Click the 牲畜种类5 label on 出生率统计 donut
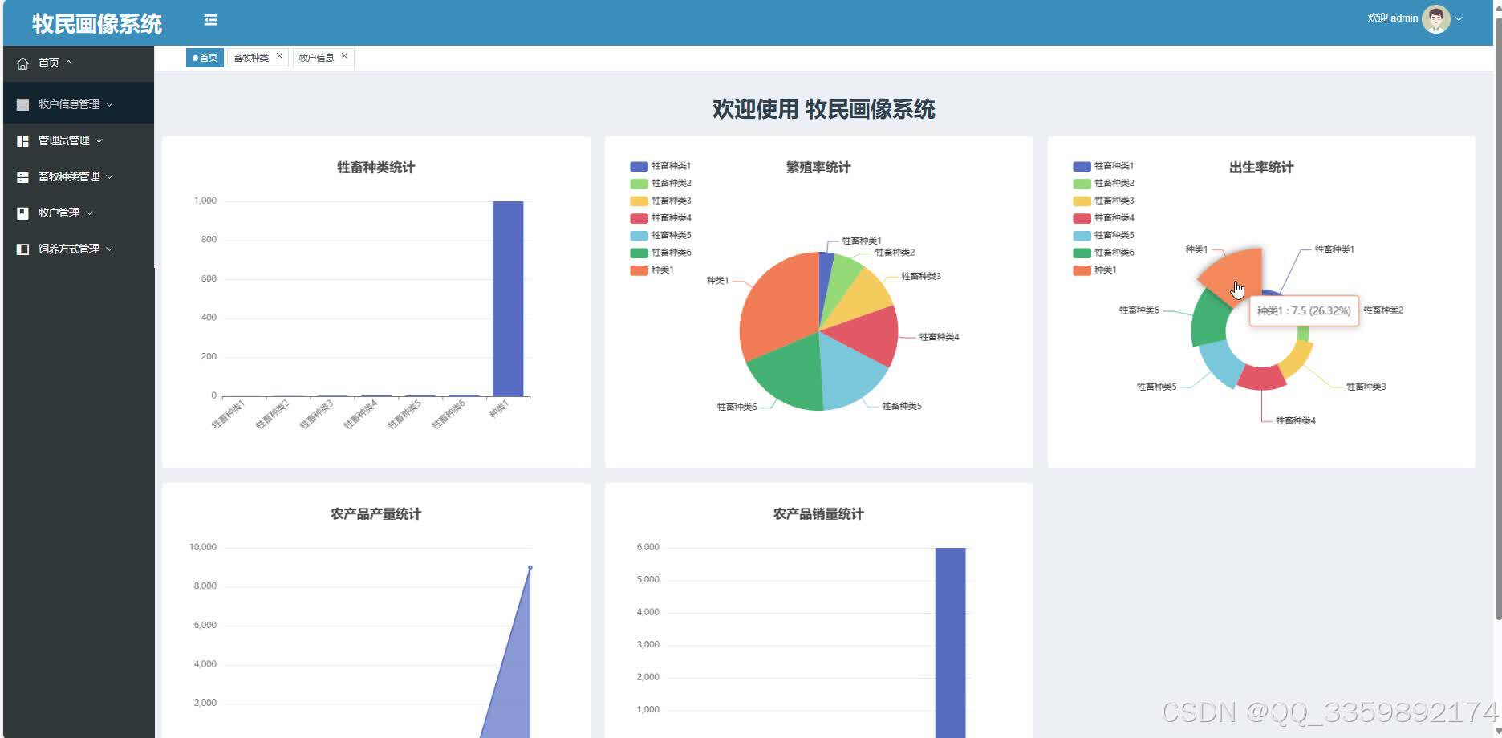The width and height of the screenshot is (1502, 738). tap(1156, 387)
